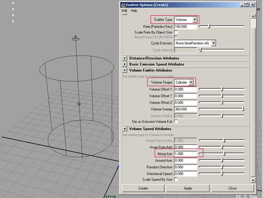Viewport: 264px width, 198px height.
Task: Click the Volume Offset X field
Action: 186,90
